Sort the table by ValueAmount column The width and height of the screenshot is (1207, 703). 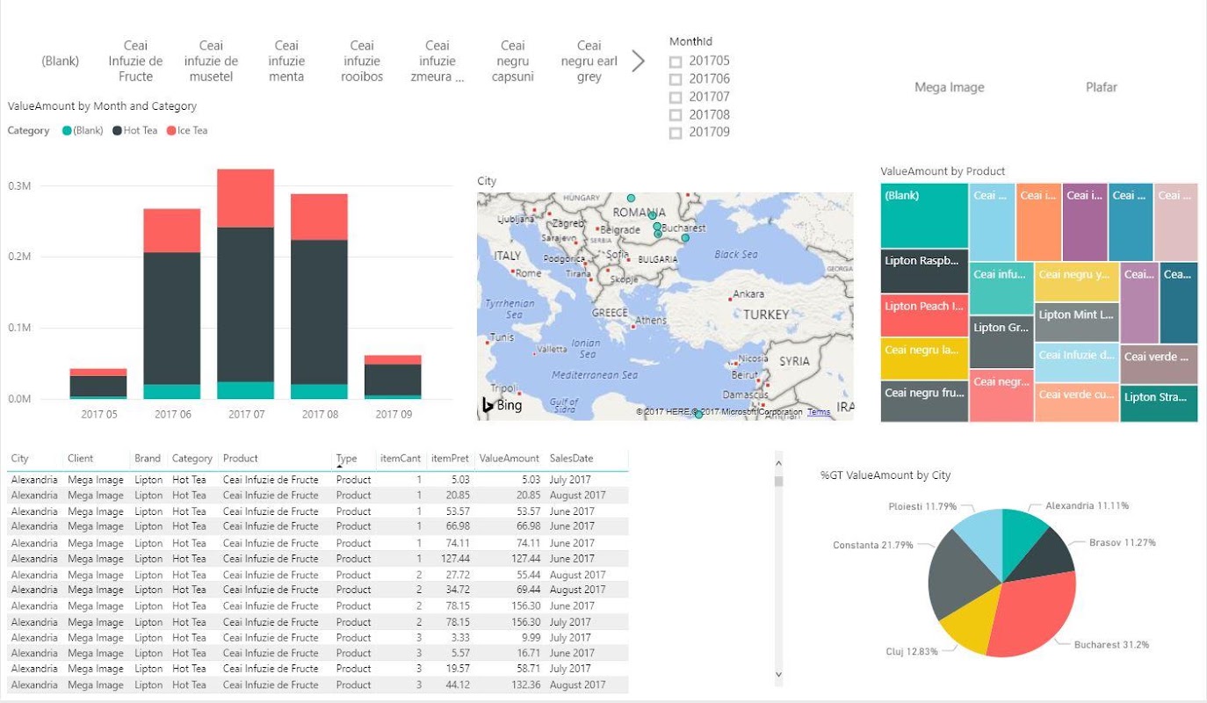(x=510, y=459)
